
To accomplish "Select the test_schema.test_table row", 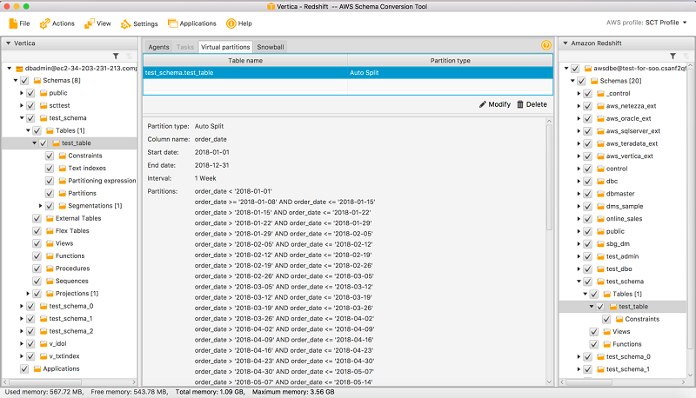I will pos(348,73).
